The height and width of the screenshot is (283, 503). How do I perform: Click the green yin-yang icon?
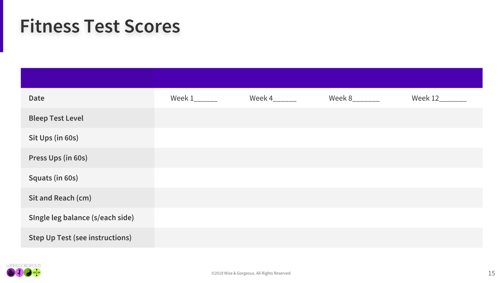tap(28, 273)
